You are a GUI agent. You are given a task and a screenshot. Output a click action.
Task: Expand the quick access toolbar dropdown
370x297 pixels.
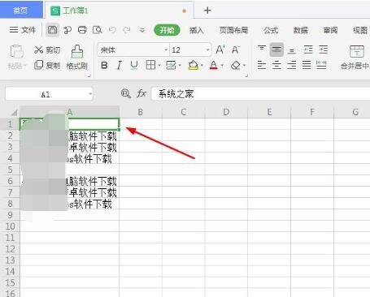tap(142, 30)
